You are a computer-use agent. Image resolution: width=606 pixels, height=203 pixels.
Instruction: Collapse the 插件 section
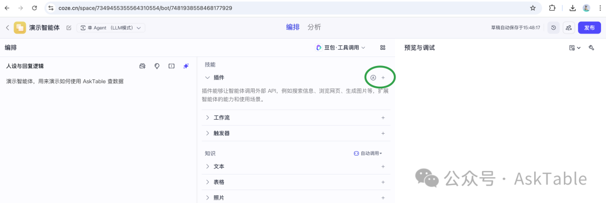(x=208, y=77)
